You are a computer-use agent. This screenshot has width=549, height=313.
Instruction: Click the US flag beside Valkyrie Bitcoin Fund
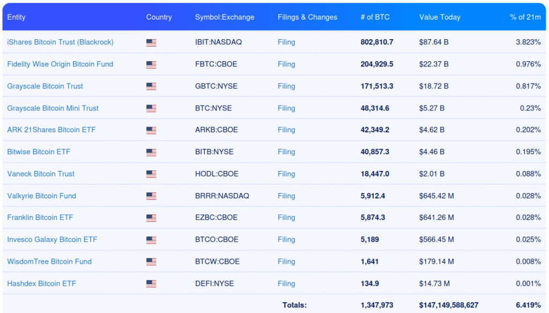[151, 196]
